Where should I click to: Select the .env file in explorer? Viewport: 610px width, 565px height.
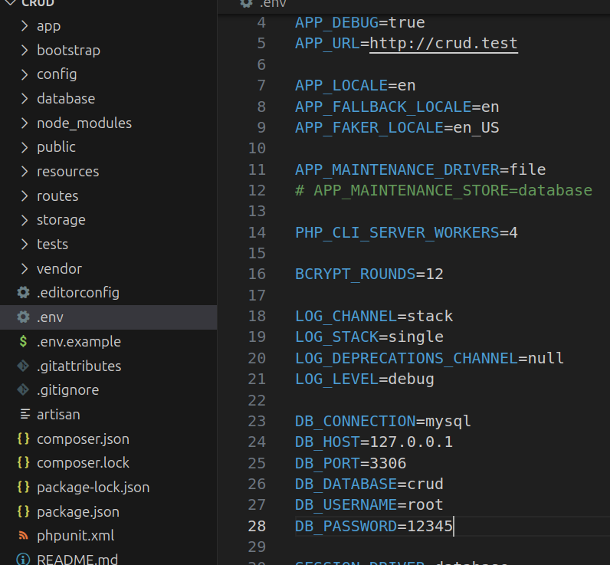[x=50, y=317]
